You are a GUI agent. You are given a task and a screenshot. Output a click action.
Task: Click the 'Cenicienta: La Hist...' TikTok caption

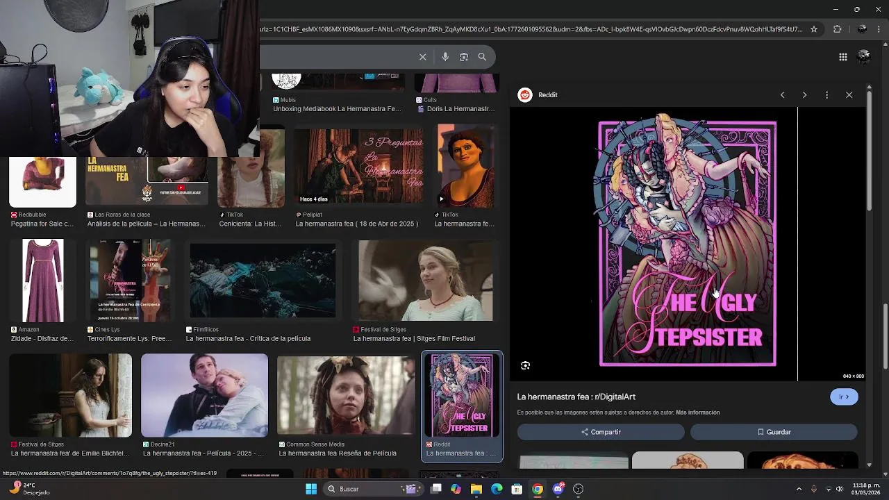(250, 224)
